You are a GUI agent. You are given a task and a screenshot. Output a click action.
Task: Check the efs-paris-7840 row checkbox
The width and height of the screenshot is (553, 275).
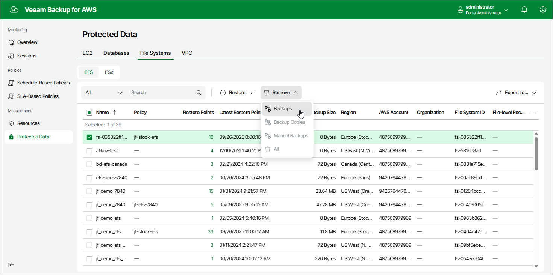pos(89,178)
